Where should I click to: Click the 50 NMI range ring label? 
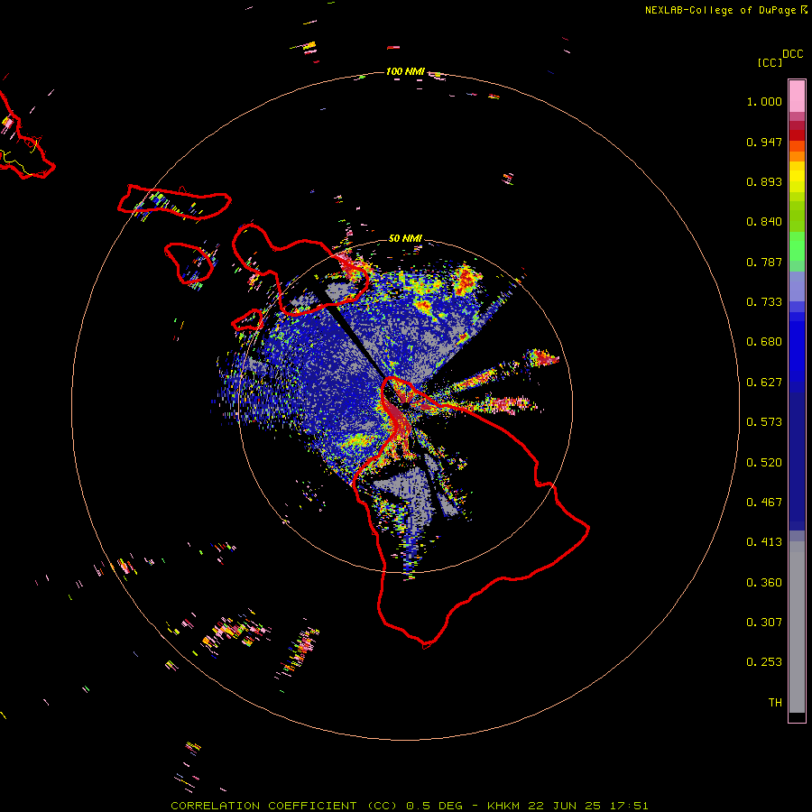[x=405, y=238]
